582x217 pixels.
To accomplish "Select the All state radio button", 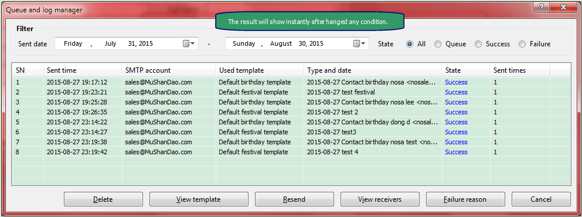I will pyautogui.click(x=410, y=44).
